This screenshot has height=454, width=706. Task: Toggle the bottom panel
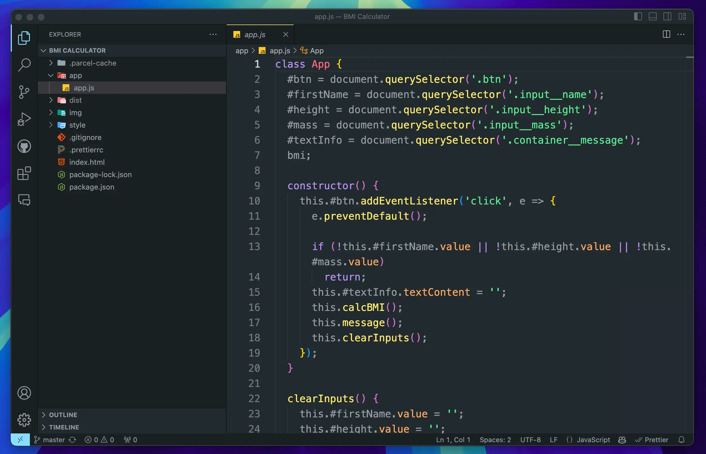pyautogui.click(x=653, y=17)
